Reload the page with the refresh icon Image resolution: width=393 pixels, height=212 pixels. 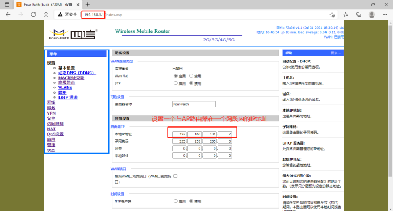click(34, 15)
